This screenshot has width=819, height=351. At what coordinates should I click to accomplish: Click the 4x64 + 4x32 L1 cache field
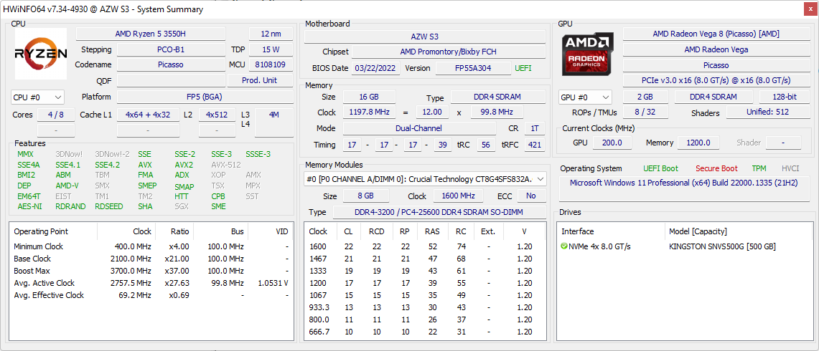point(148,114)
